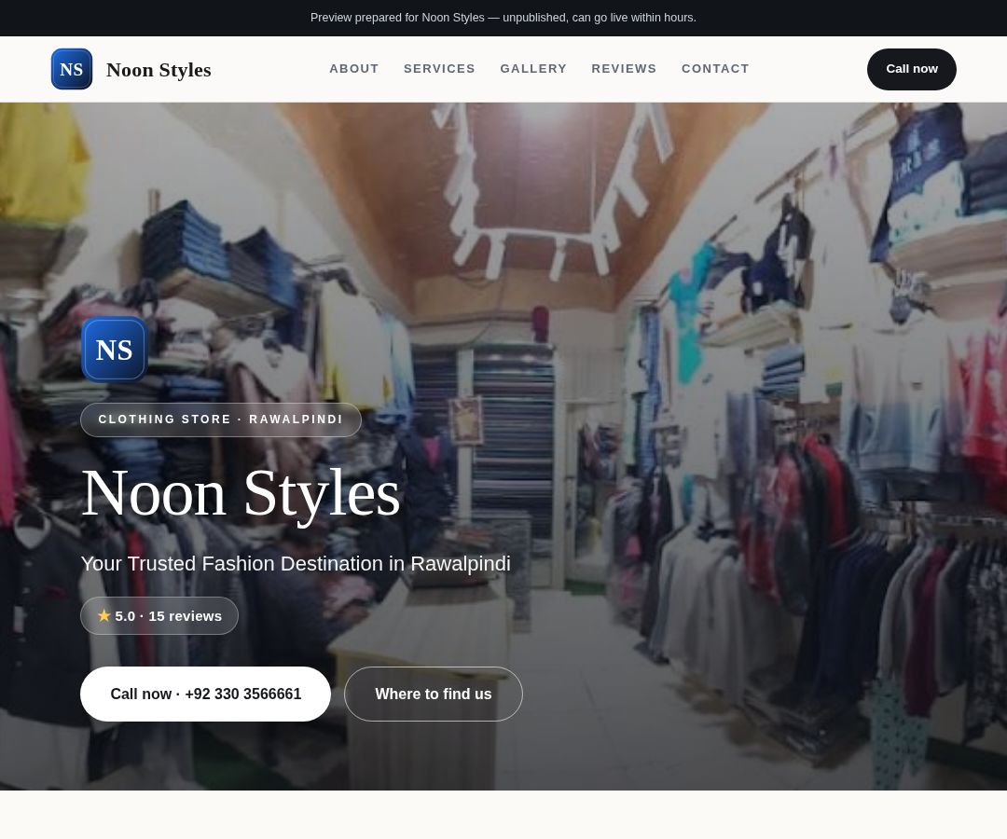Viewport: 1007px width, 839px height.
Task: Click the preview banner text at top
Action: [x=503, y=18]
